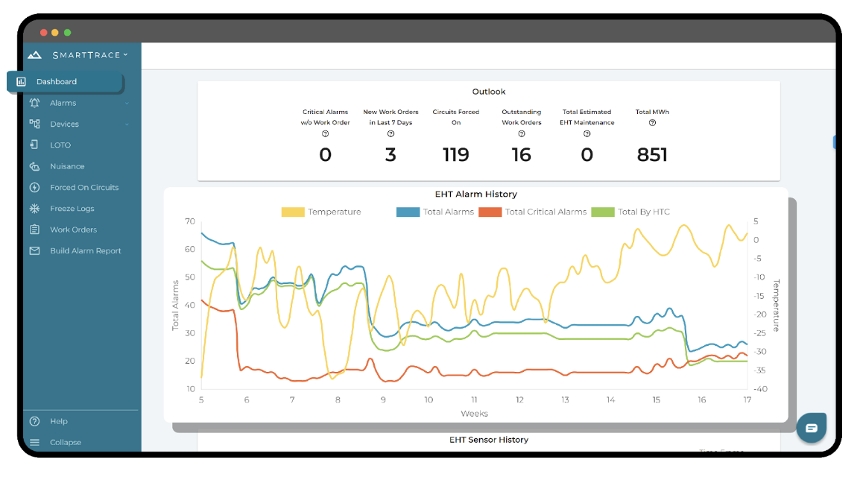
Task: Open the chat support bubble
Action: point(812,428)
